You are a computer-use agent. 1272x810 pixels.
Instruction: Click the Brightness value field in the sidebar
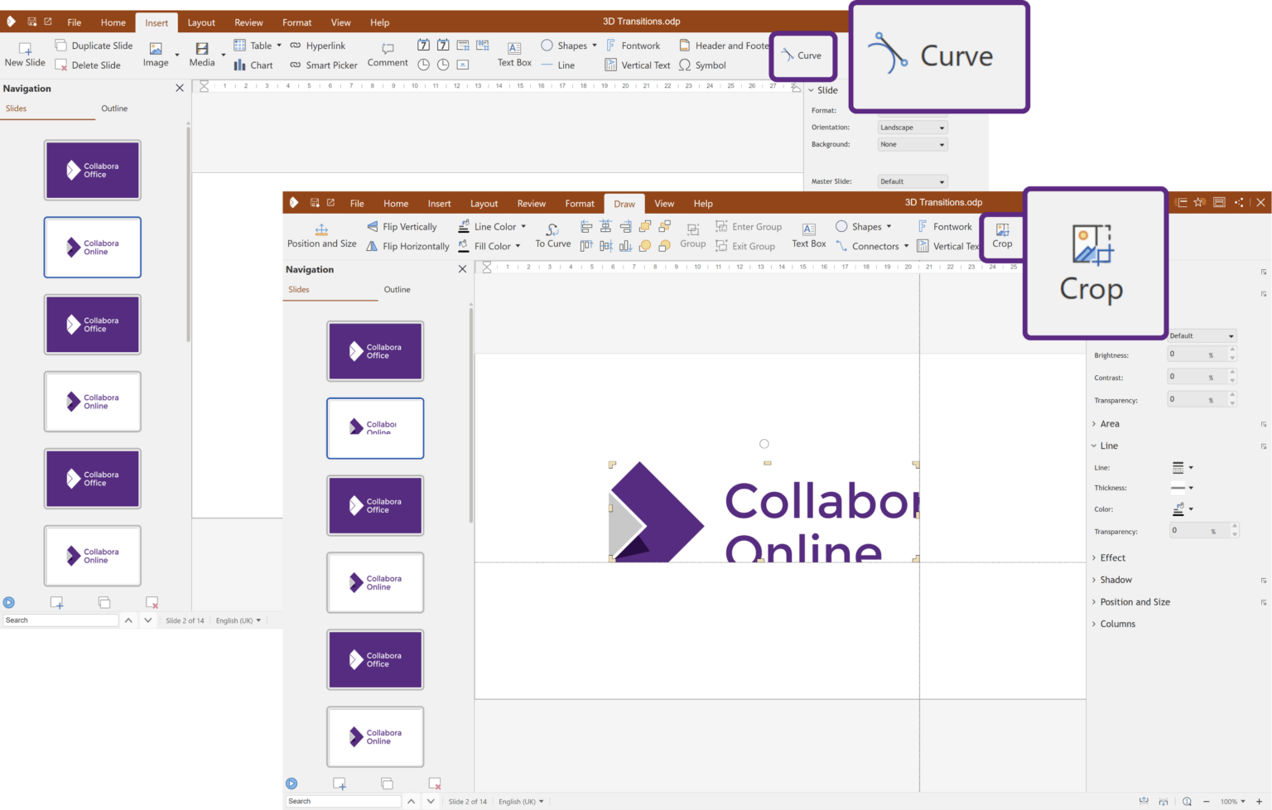click(1197, 354)
